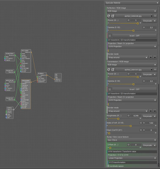This screenshot has height=169, width=160.
Task: Open Transmission RGB image type dropdown
Action: click(132, 65)
